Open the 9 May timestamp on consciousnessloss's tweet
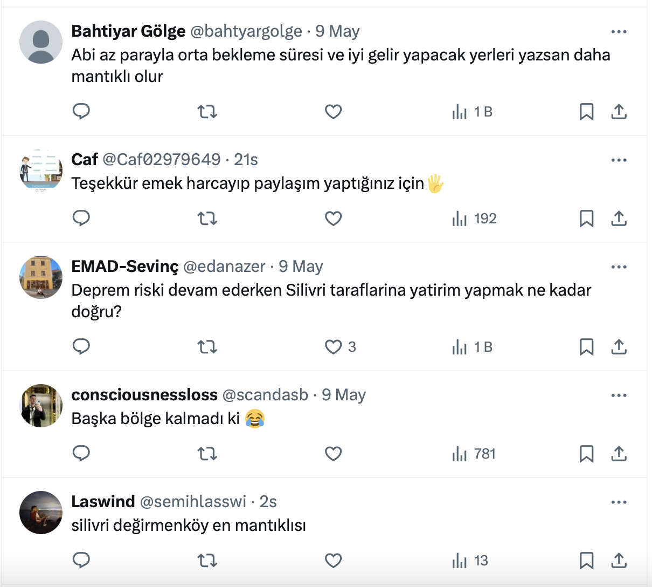This screenshot has height=587, width=652. [344, 395]
